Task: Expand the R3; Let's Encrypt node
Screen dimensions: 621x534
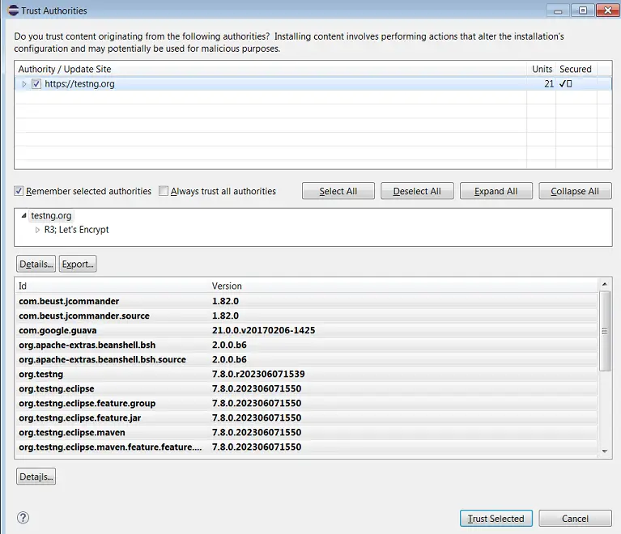Action: point(37,230)
